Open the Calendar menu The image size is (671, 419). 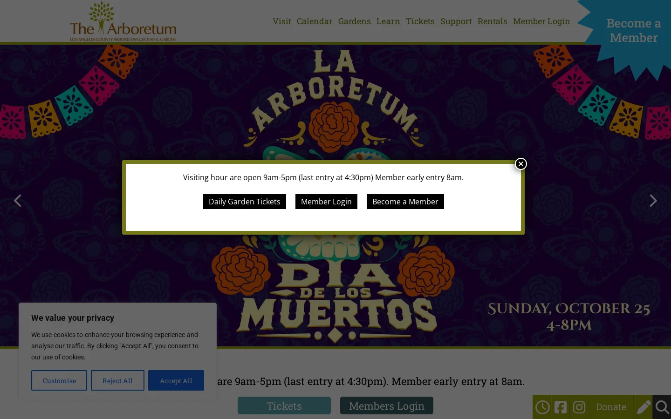point(315,21)
